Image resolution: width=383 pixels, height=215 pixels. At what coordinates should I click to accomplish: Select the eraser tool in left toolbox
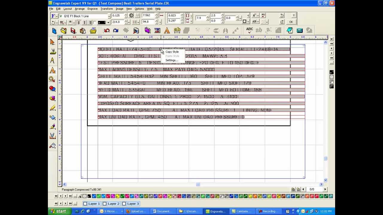point(52,146)
